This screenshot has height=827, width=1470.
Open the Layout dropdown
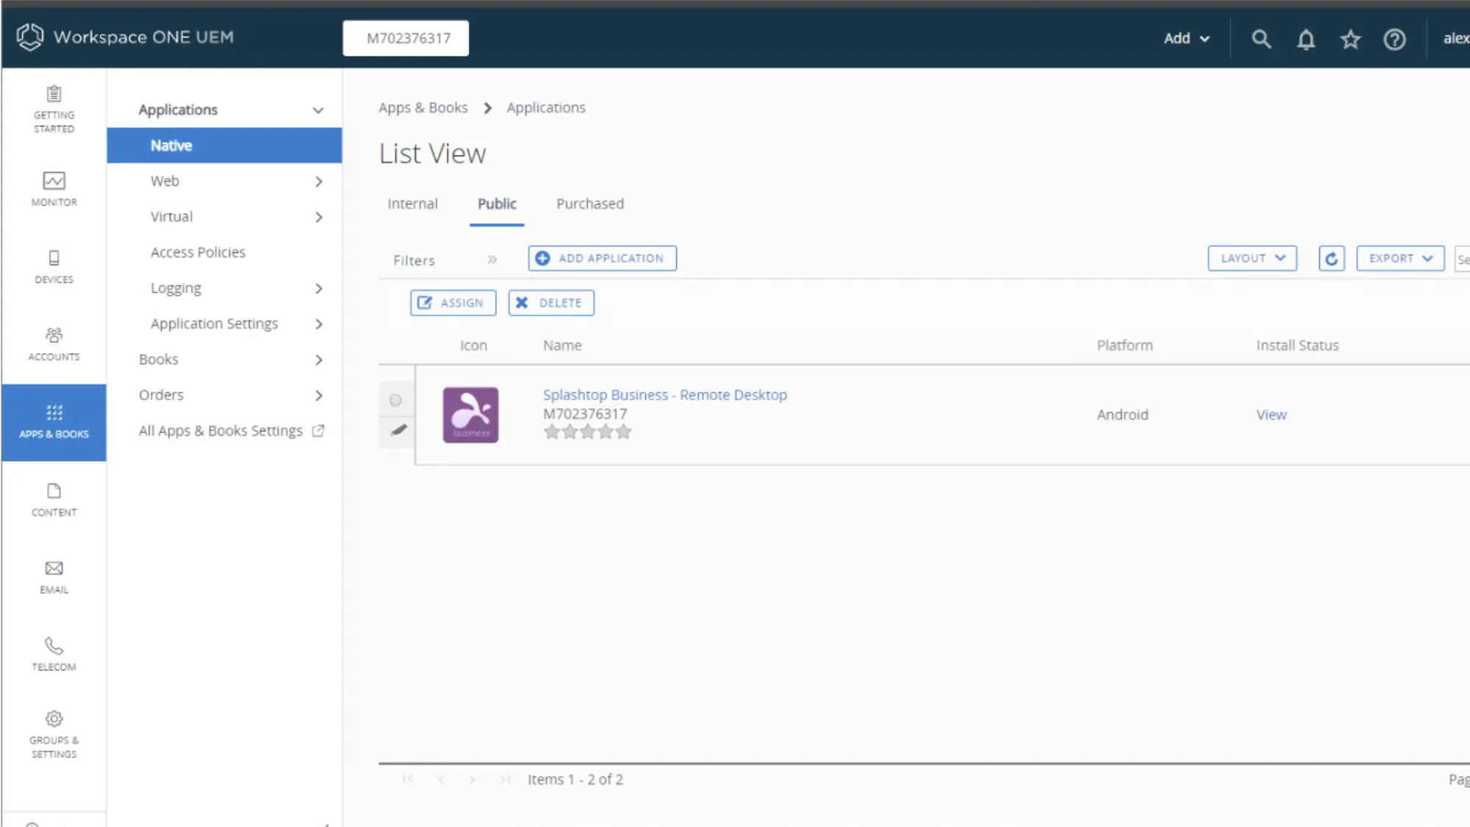(x=1252, y=259)
